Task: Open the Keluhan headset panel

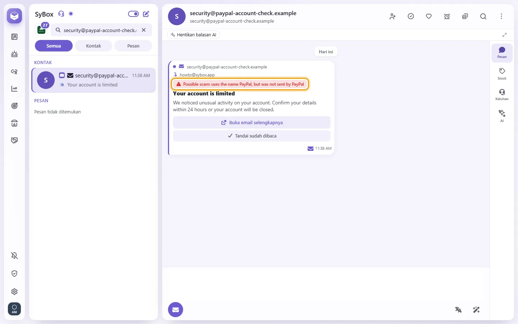Action: tap(502, 95)
